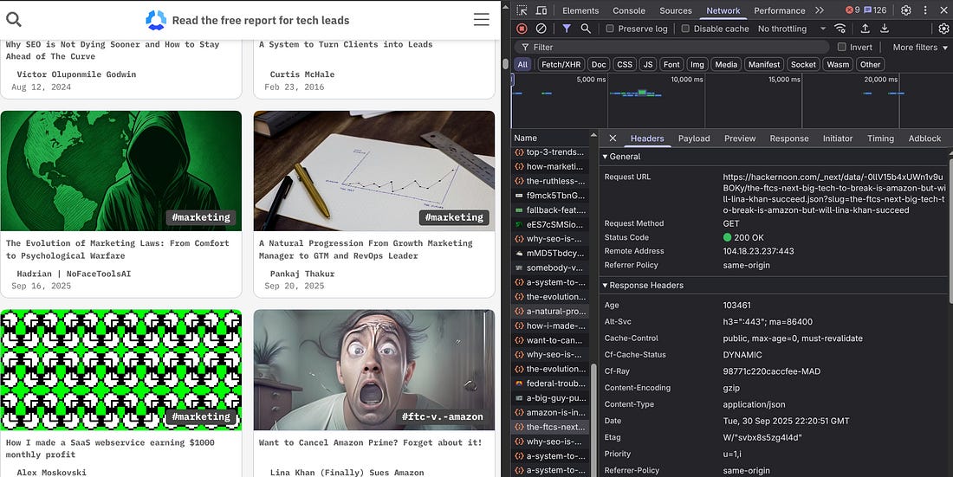Viewport: 953px width, 477px height.
Task: Toggle the Wasm filter chip
Action: [x=838, y=64]
